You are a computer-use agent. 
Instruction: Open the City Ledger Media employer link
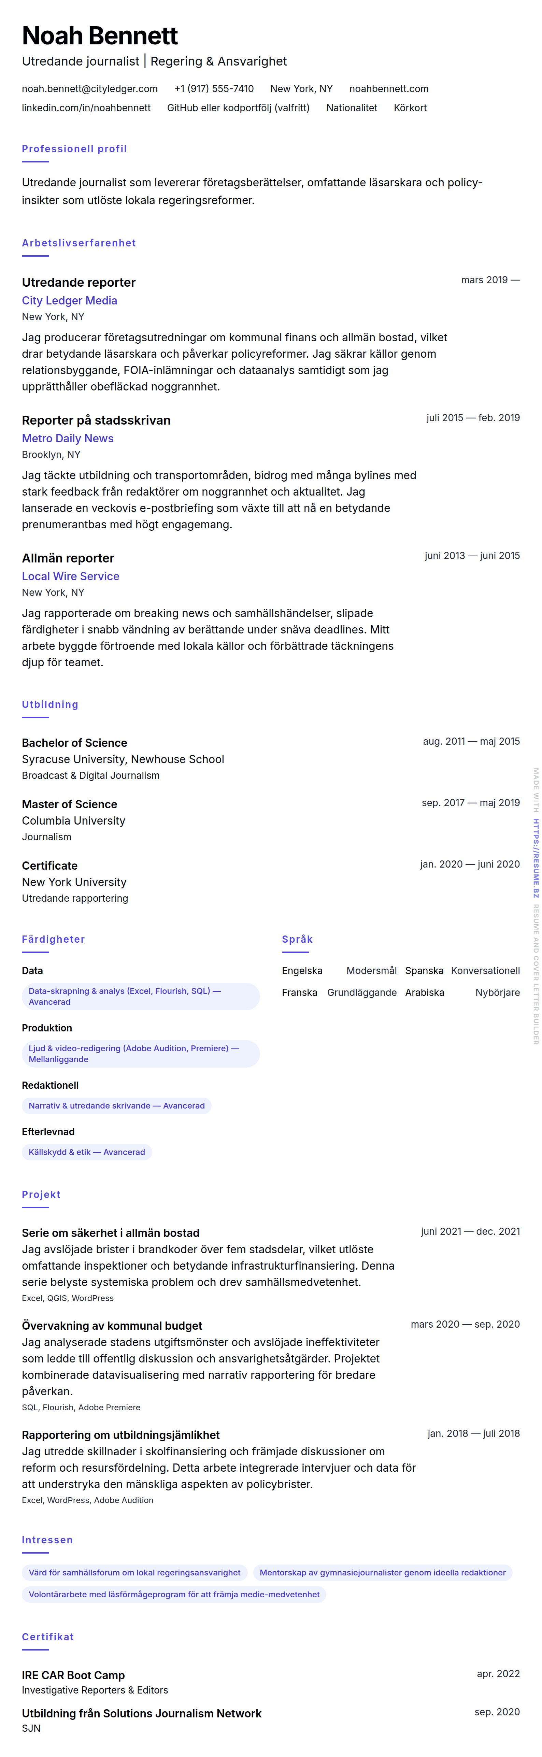click(70, 301)
